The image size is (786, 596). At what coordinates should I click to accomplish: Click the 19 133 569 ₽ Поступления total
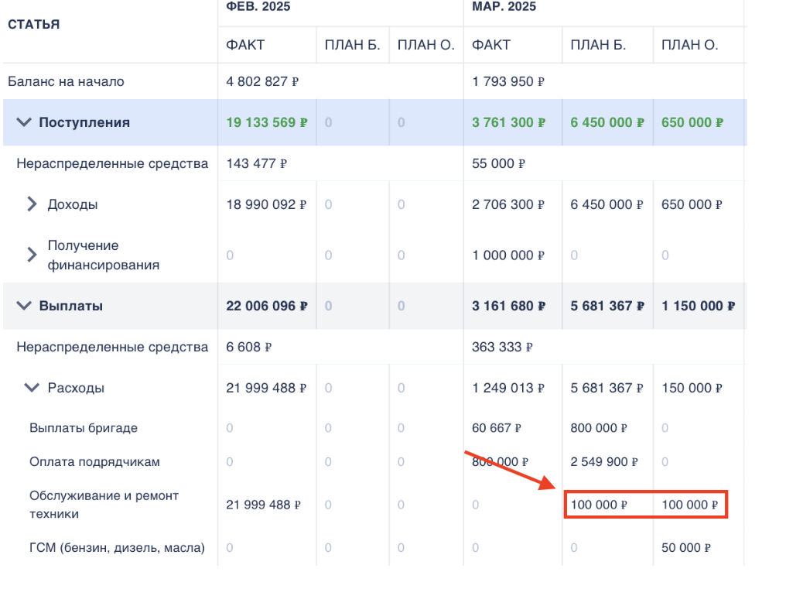click(x=266, y=122)
